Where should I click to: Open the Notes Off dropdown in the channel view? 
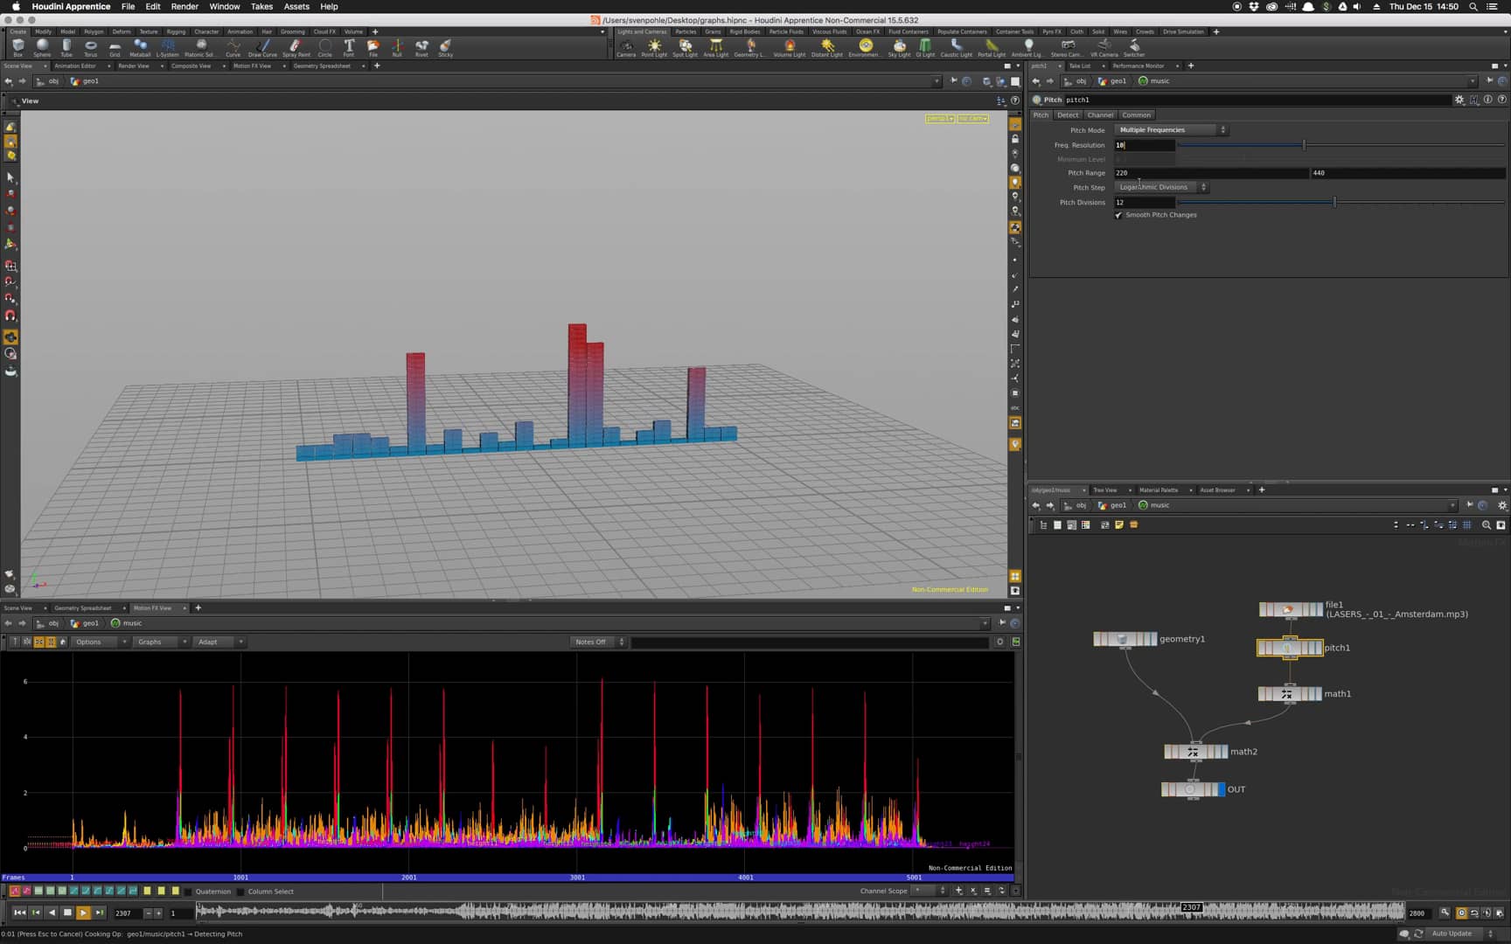coord(597,642)
